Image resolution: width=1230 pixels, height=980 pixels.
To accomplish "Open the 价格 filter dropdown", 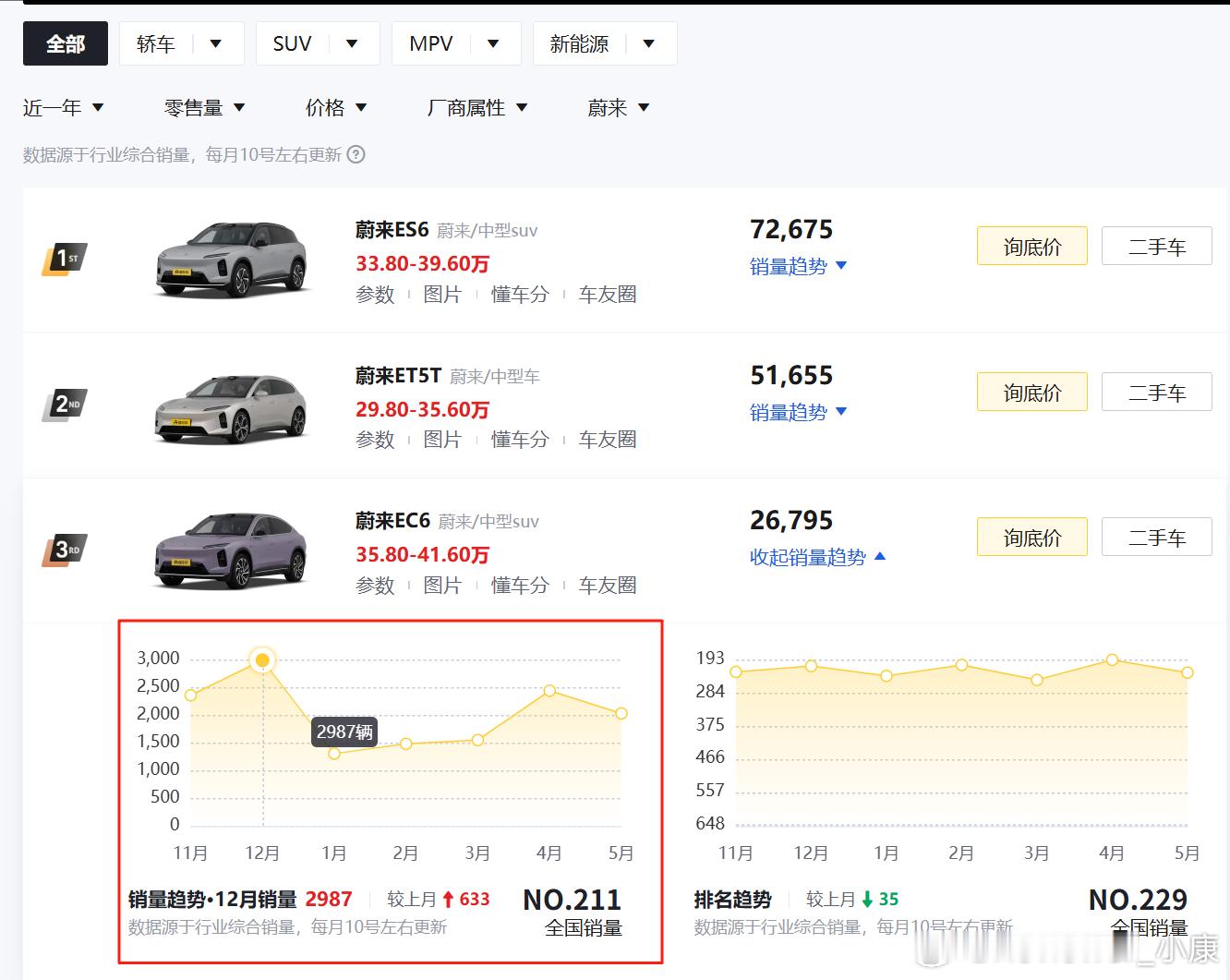I will (336, 108).
